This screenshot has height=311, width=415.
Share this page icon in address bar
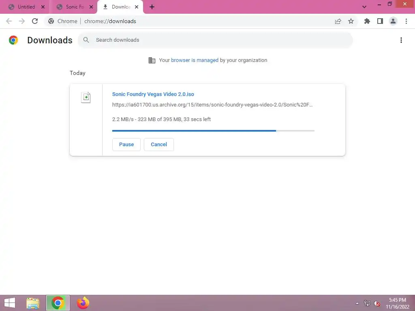point(338,21)
